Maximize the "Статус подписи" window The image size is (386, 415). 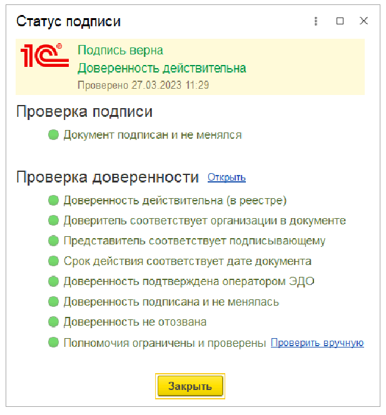point(340,21)
